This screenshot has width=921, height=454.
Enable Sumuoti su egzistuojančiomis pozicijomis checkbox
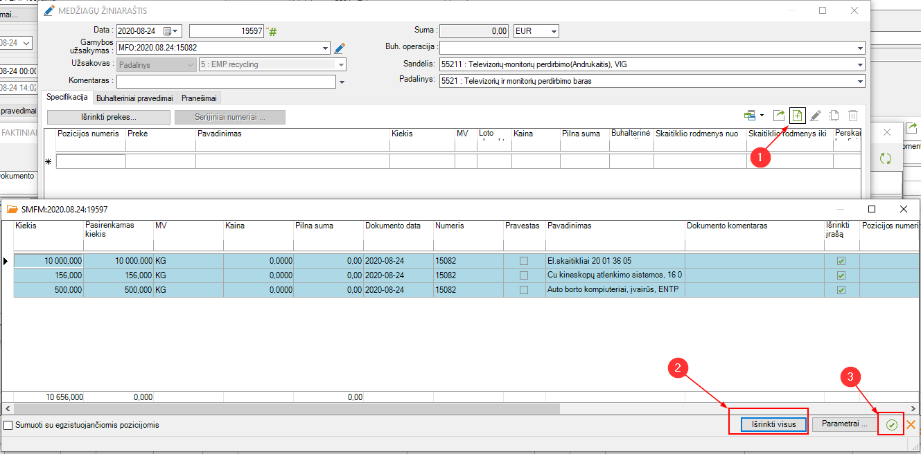pos(8,425)
